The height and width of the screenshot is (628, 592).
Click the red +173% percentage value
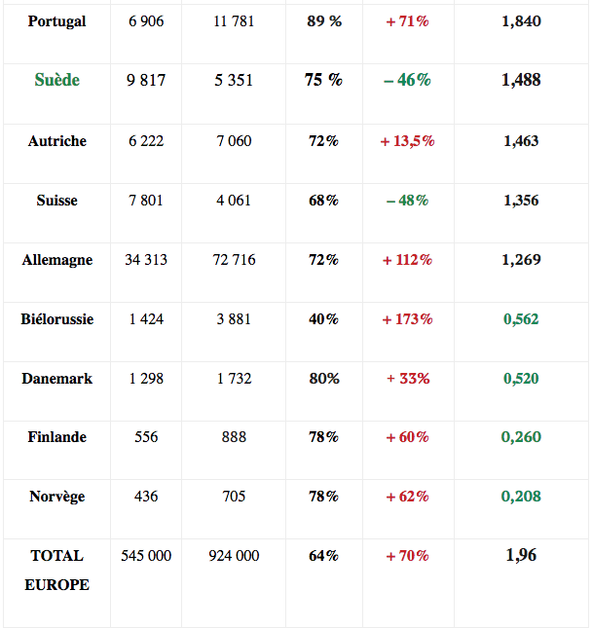(x=407, y=319)
